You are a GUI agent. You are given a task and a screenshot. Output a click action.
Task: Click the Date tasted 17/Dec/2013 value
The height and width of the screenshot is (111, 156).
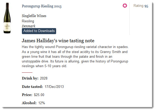click(54, 87)
